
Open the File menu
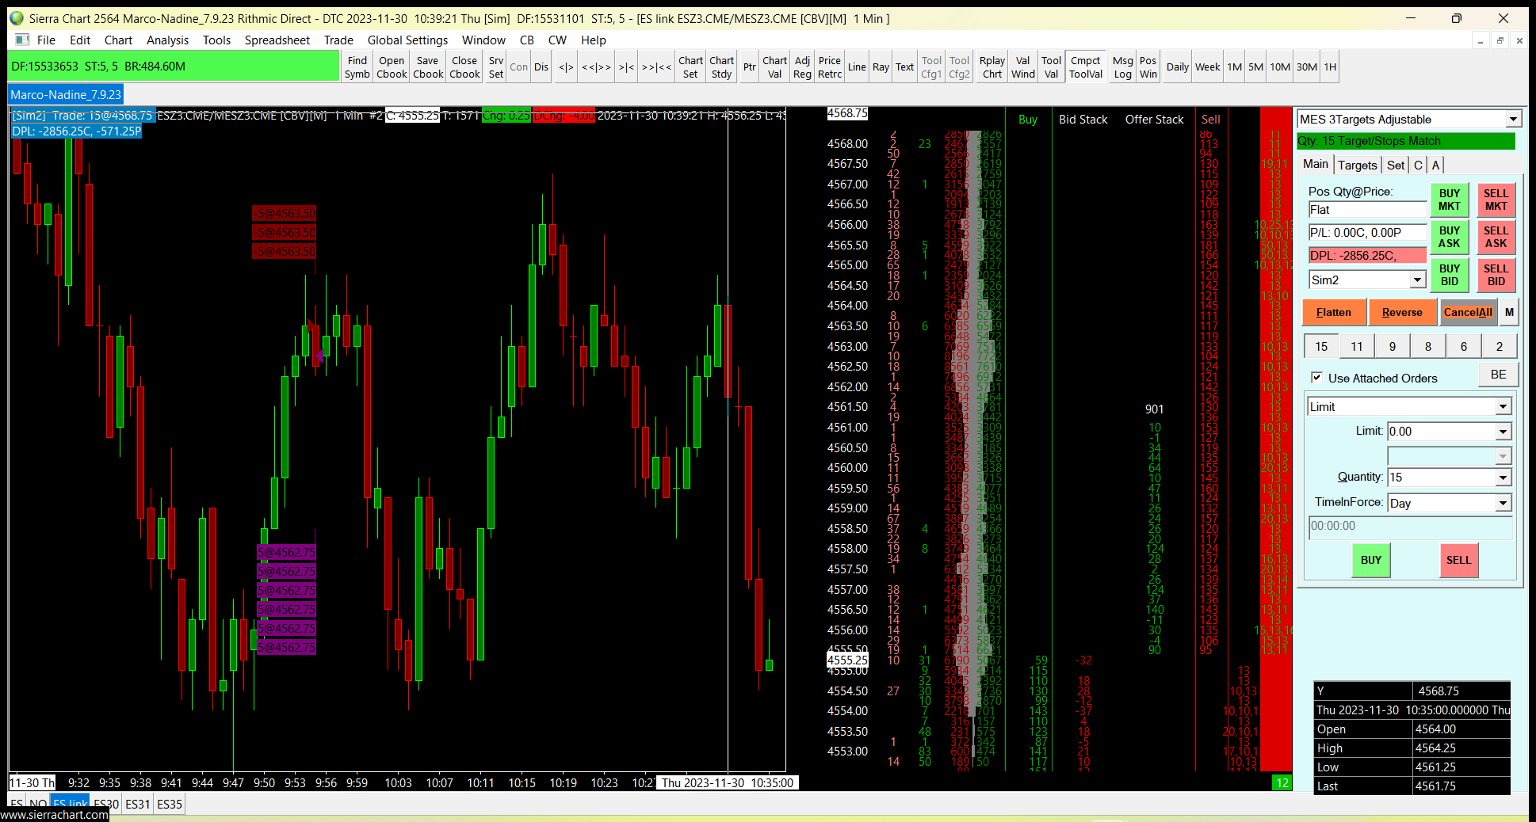click(46, 40)
